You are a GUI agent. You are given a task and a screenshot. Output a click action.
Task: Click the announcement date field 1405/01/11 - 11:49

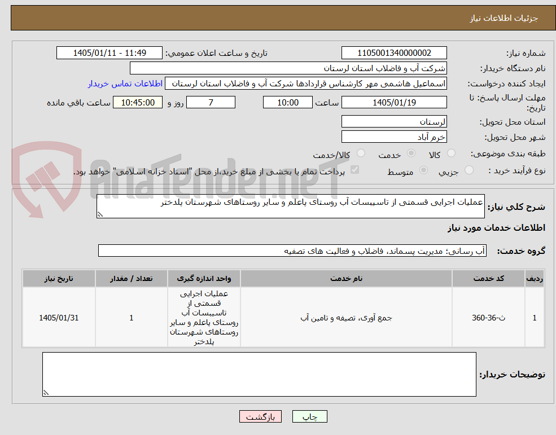tap(109, 53)
